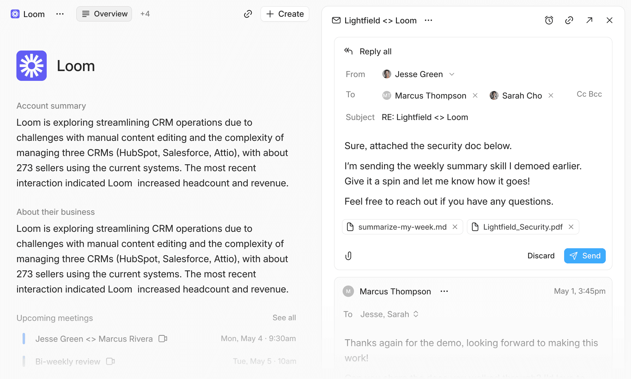Send the email reply
631x379 pixels.
click(x=585, y=256)
